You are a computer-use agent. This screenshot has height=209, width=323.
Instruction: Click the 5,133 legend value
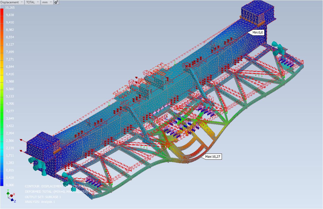click(x=10, y=96)
